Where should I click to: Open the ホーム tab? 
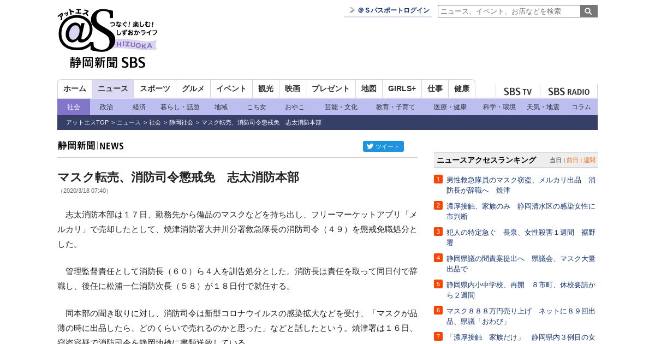[x=75, y=88]
